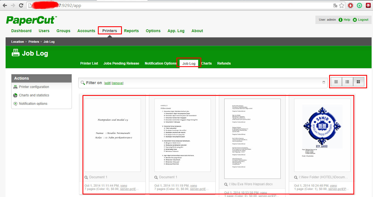Open the Printers menu
Viewport: 373px width, 197px height.
pos(110,31)
